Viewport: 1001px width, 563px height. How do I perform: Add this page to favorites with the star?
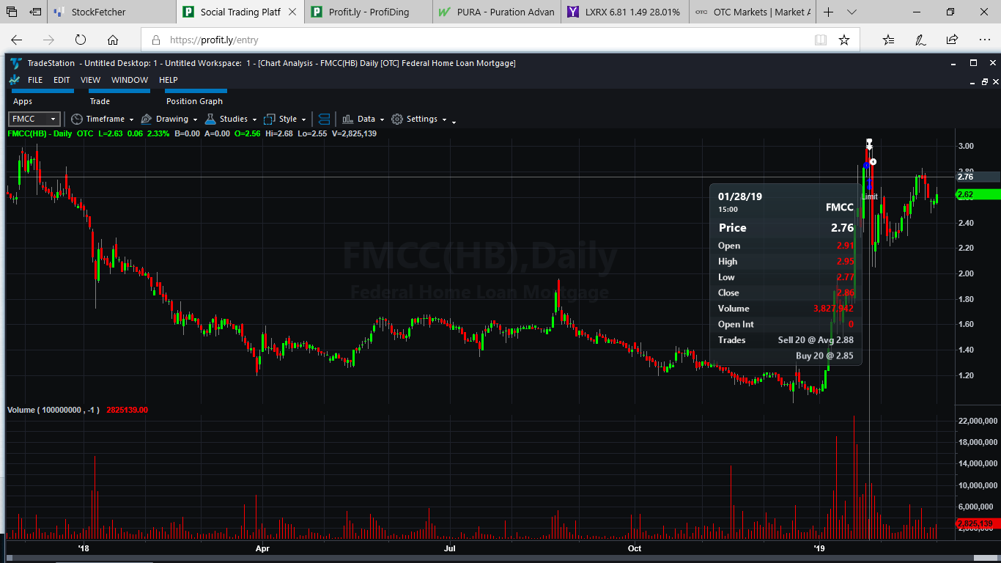click(844, 40)
